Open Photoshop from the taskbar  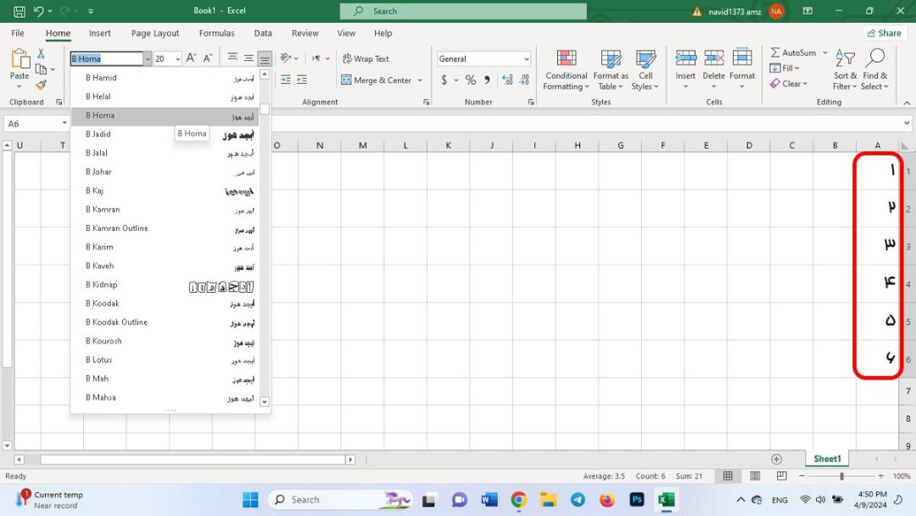[637, 500]
